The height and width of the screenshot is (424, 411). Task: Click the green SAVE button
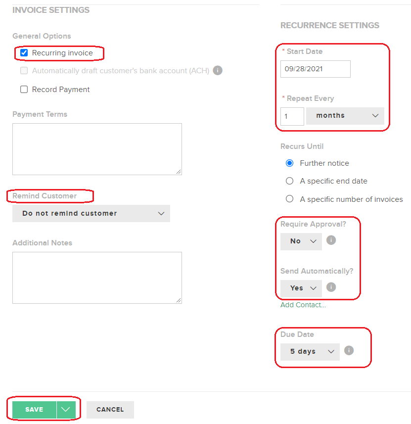click(34, 409)
